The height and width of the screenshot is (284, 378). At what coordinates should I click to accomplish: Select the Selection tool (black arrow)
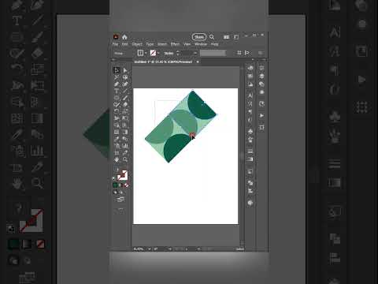click(x=117, y=70)
